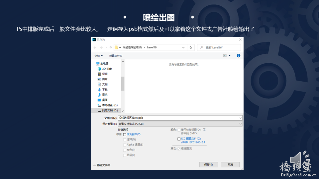Screen dimensions: 319x179
Task: Click the 取消 button
Action: point(230,165)
